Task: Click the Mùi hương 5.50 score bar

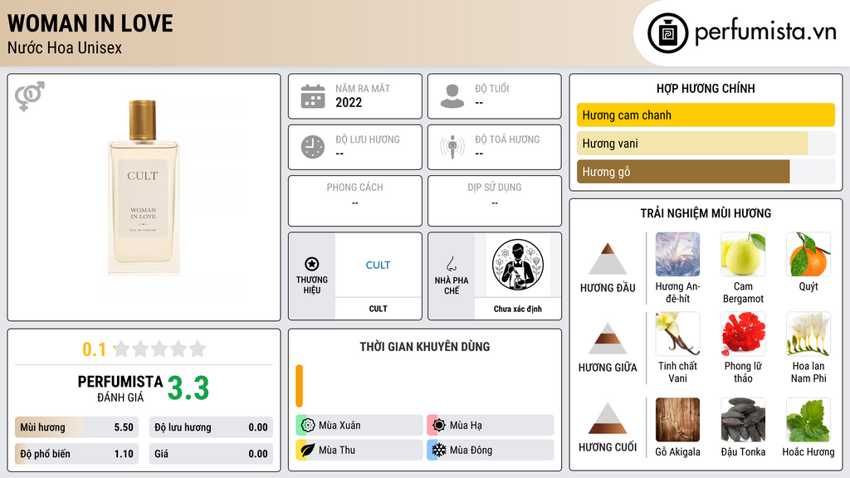Action: click(76, 427)
